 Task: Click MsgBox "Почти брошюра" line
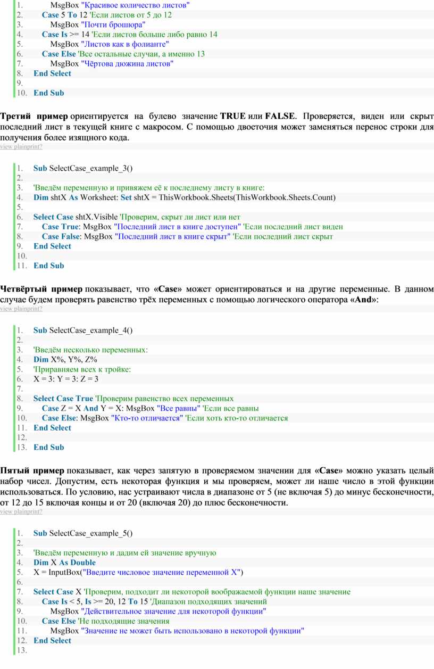[x=97, y=24]
